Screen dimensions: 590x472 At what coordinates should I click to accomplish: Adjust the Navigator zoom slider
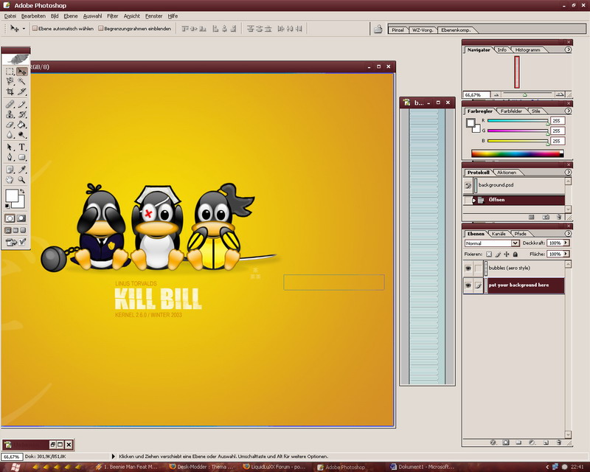pos(527,94)
